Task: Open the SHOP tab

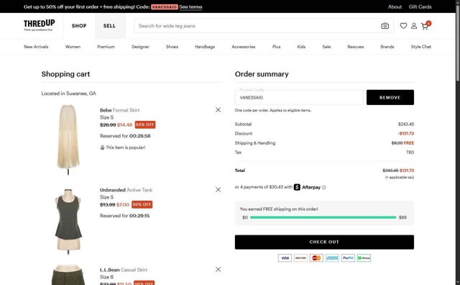Action: pyautogui.click(x=79, y=26)
